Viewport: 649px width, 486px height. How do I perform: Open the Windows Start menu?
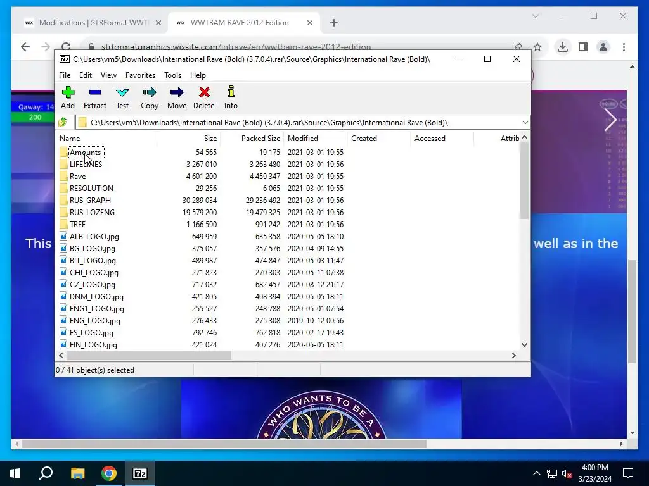click(x=15, y=473)
